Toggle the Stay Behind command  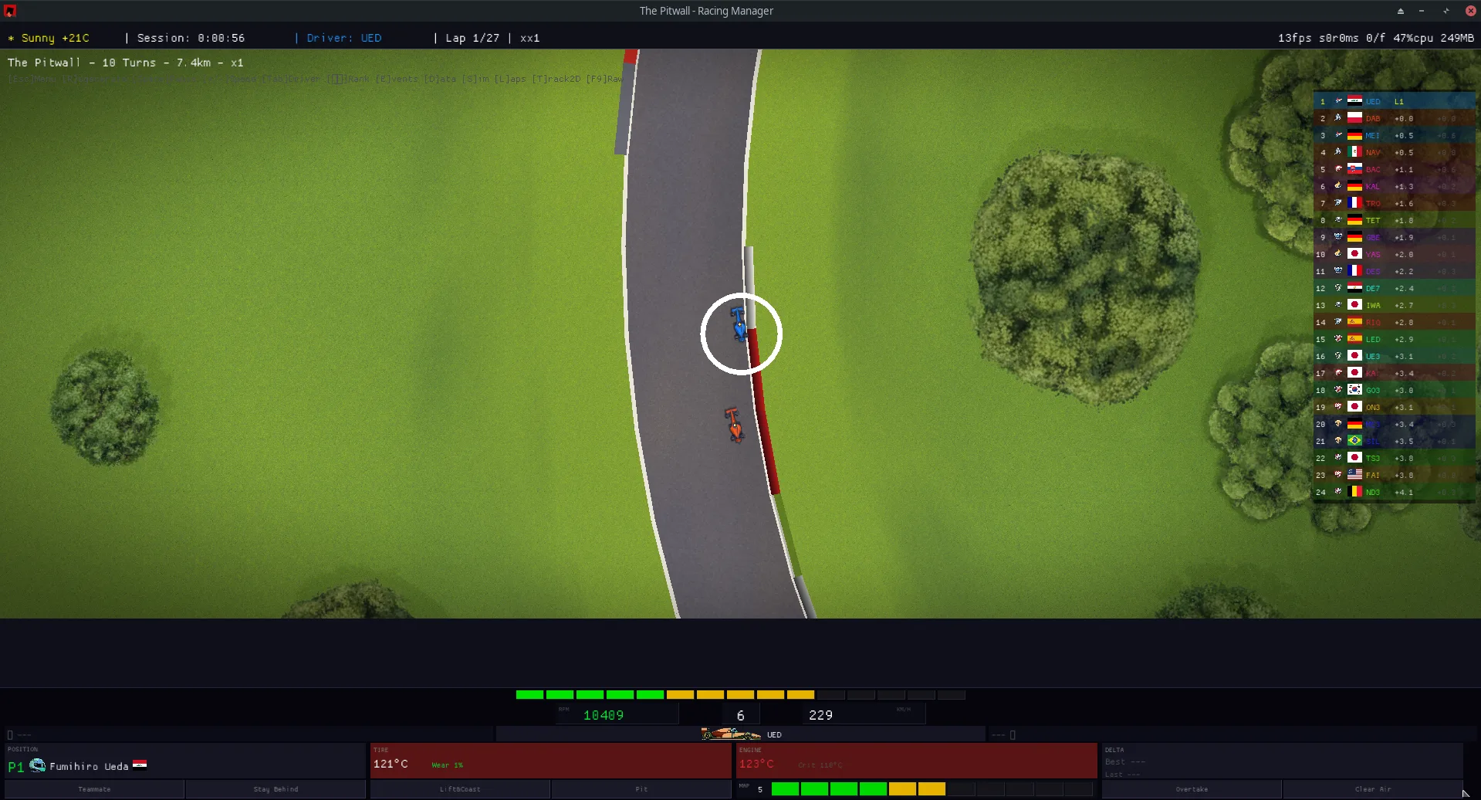pos(276,788)
